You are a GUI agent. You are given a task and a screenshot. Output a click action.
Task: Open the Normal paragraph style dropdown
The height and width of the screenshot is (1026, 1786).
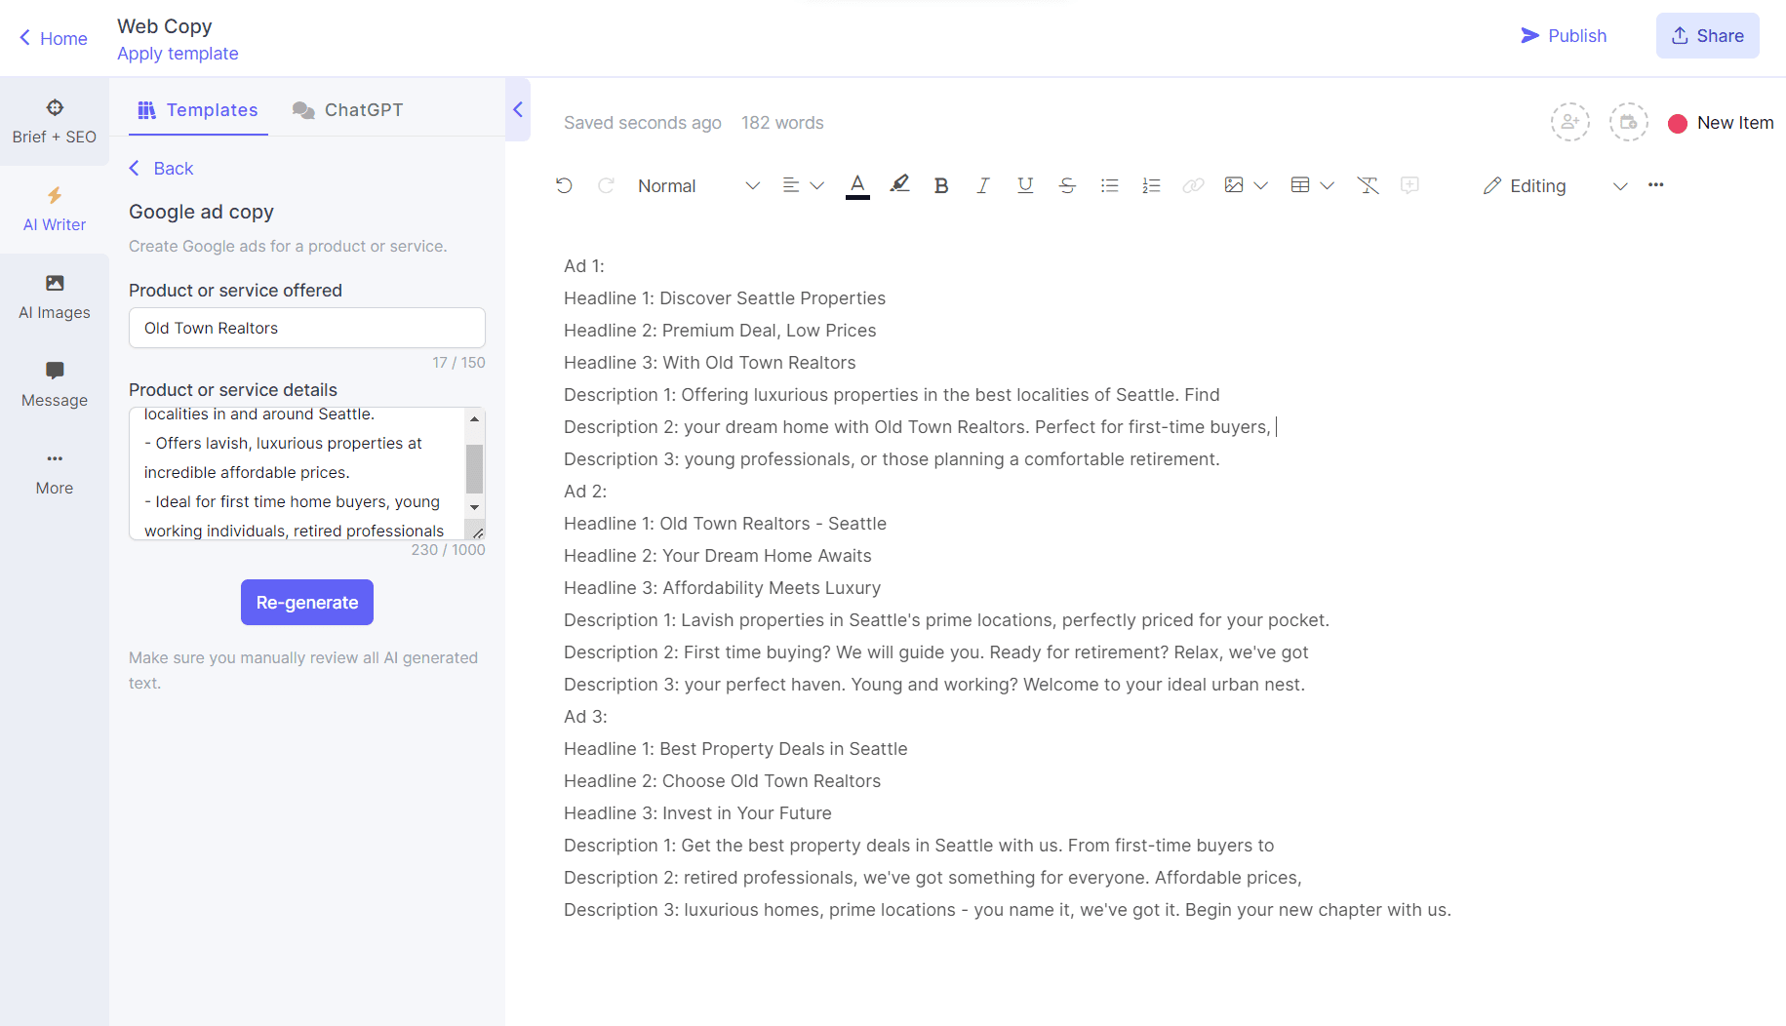pyautogui.click(x=697, y=185)
